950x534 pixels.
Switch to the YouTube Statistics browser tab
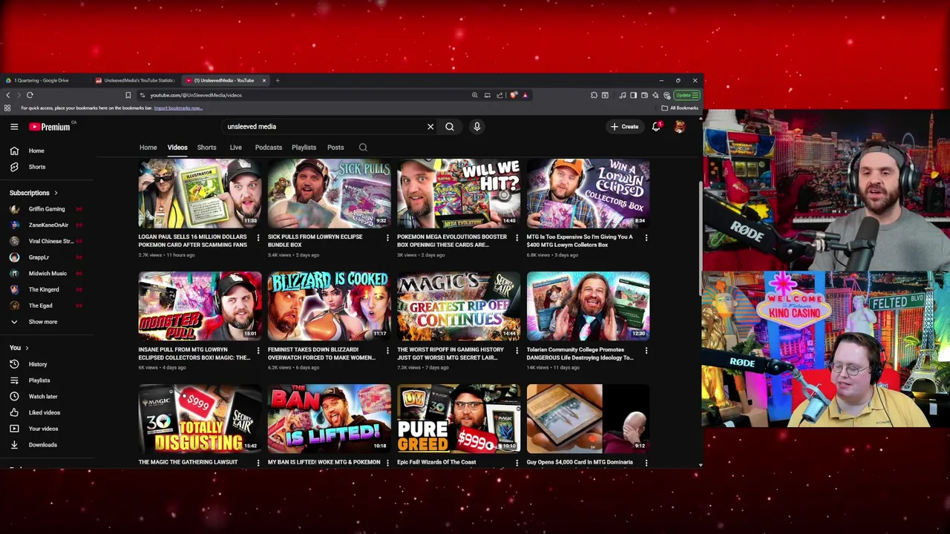(135, 80)
